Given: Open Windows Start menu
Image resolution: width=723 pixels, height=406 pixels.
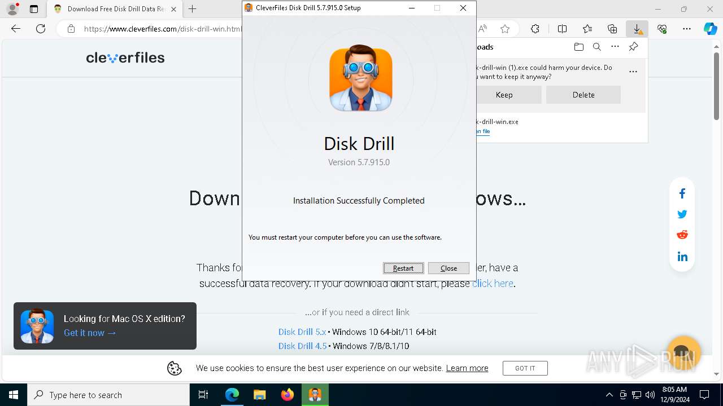Looking at the screenshot, I should [14, 395].
